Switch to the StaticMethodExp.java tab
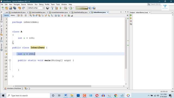The width and height of the screenshot is (174, 98). coord(80,12)
